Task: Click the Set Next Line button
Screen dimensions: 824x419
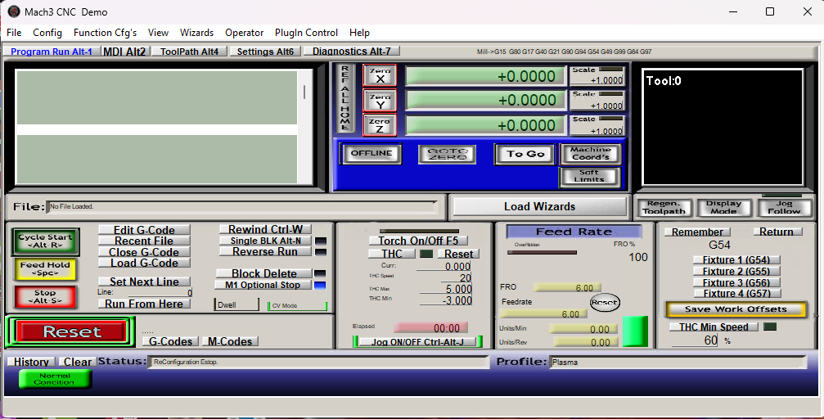Action: click(144, 282)
